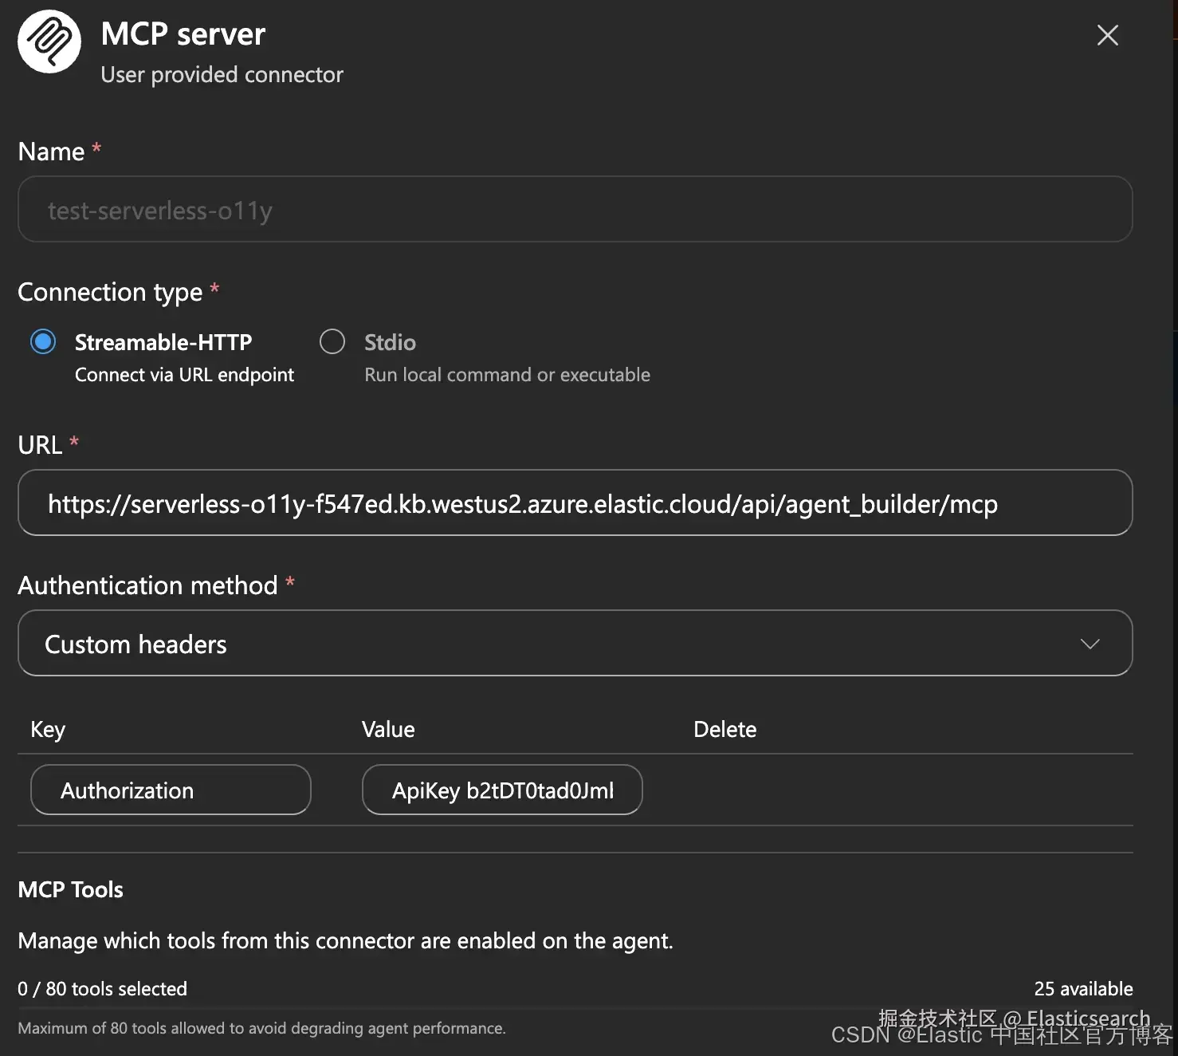
Task: Click 'Manage which tools from this connector' text
Action: (346, 941)
